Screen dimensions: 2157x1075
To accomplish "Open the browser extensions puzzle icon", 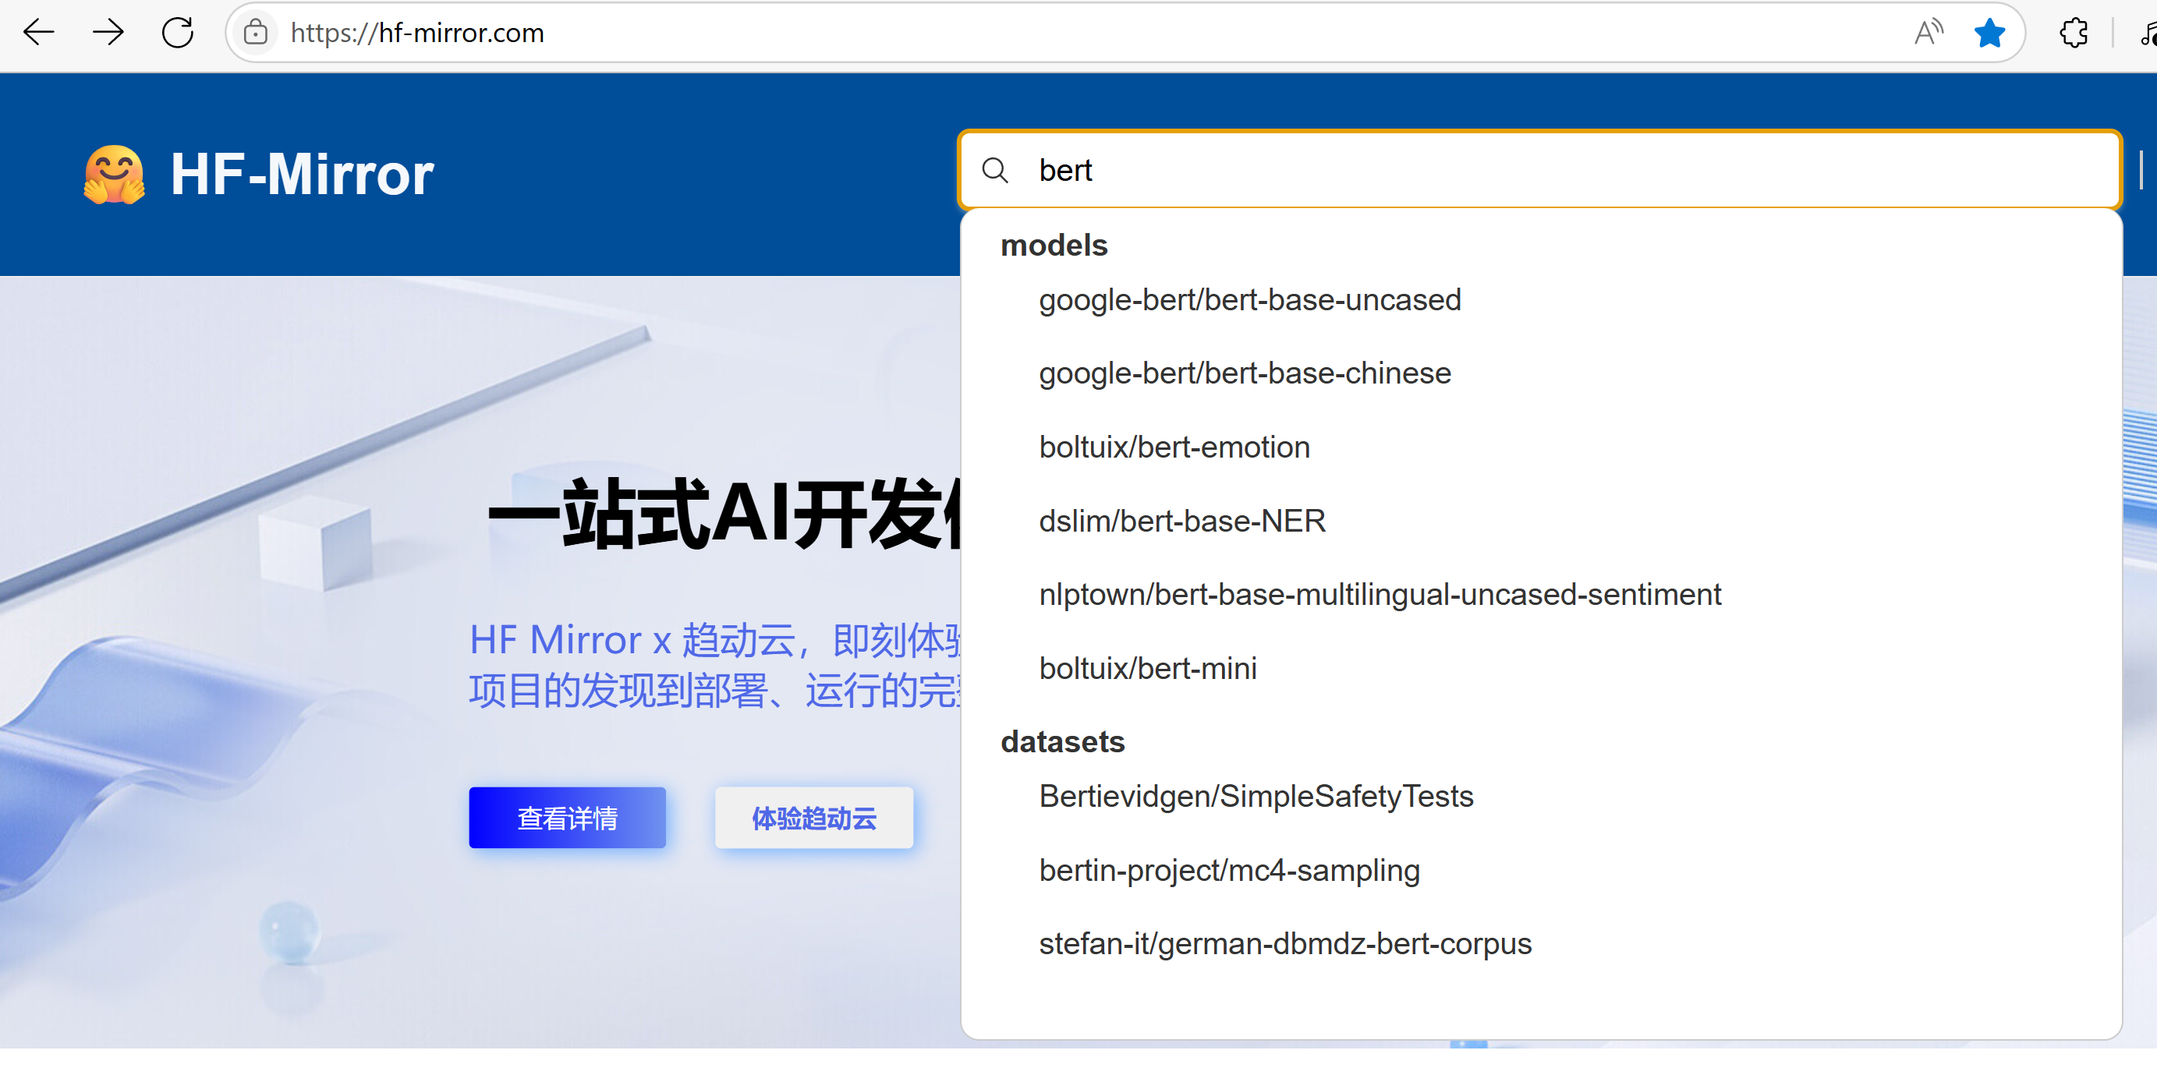I will (2074, 33).
